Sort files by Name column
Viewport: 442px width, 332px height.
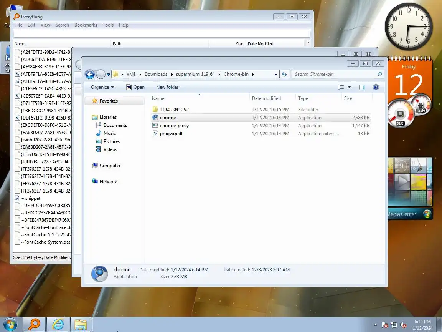200,98
